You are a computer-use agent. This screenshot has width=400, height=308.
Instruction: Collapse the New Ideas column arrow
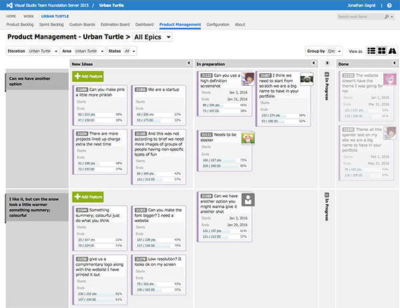click(x=189, y=63)
